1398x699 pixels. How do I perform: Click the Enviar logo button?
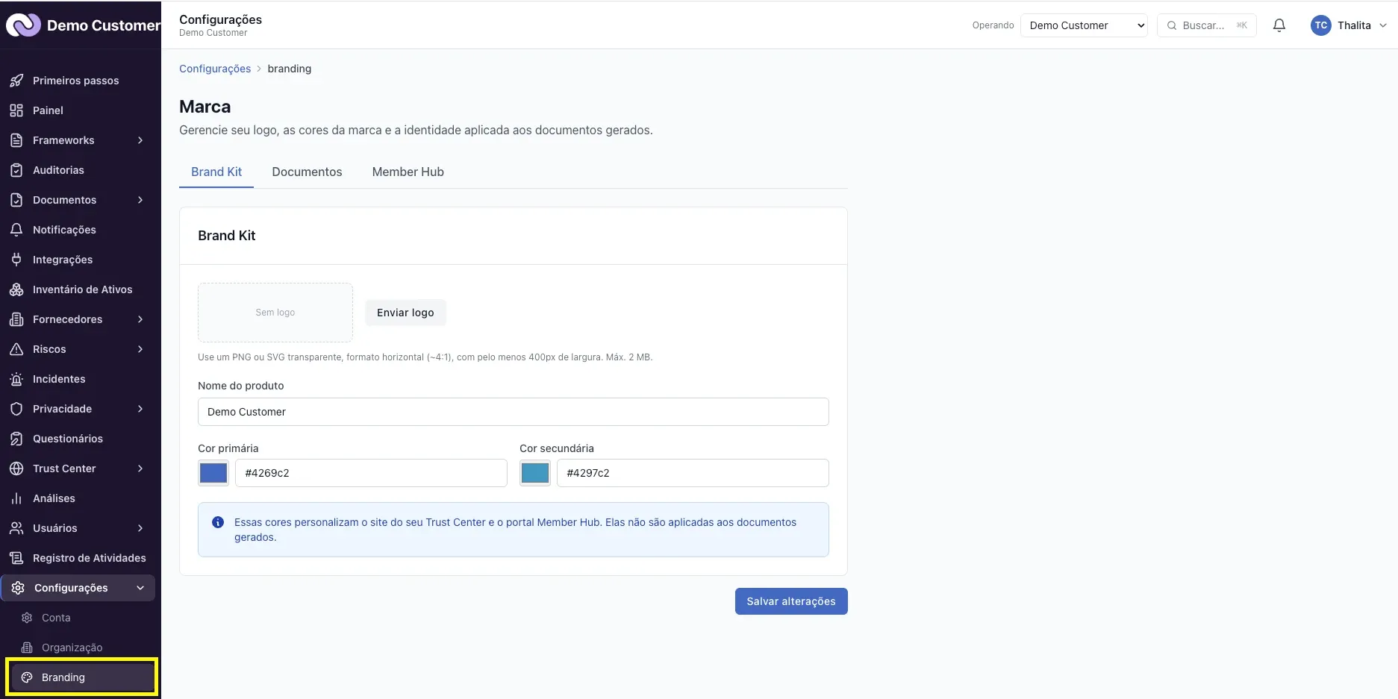(x=405, y=313)
